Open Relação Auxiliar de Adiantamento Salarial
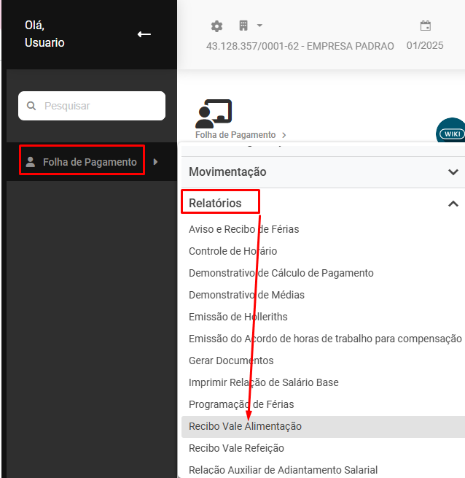The image size is (465, 478). pos(283,471)
